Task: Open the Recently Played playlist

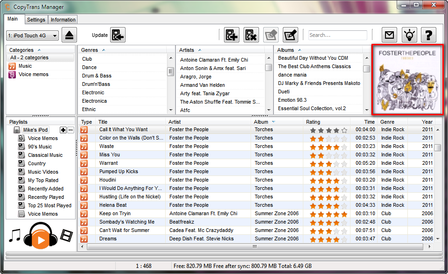Action: click(46, 197)
